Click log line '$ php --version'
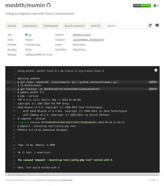The height and width of the screenshot is (186, 164). (x=28, y=96)
